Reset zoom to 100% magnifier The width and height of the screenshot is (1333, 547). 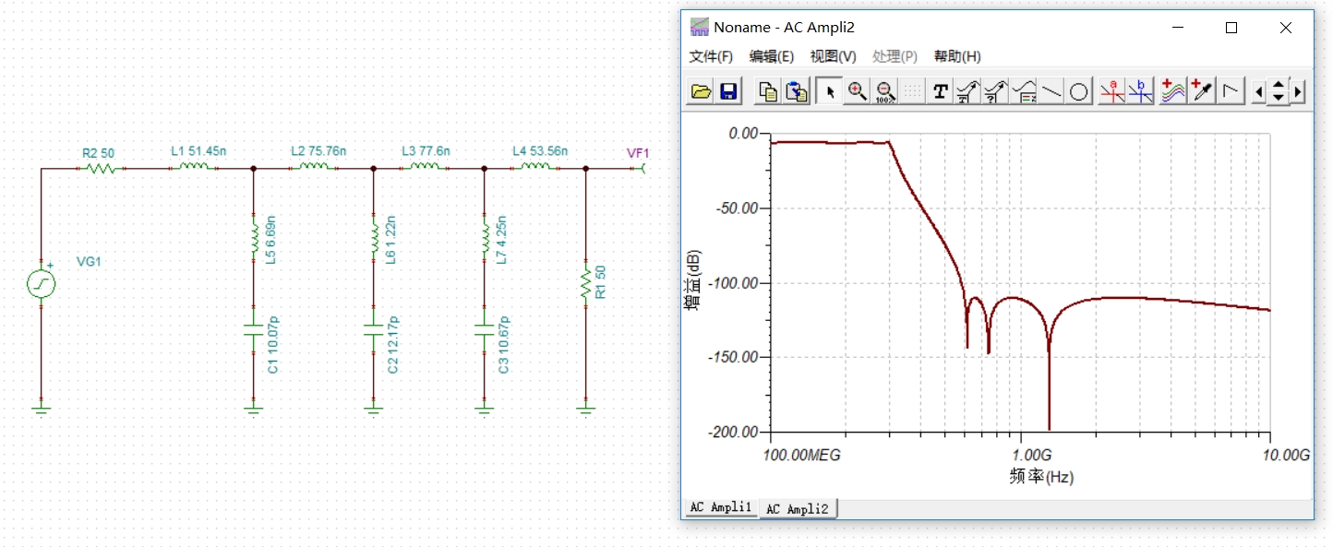(x=885, y=91)
